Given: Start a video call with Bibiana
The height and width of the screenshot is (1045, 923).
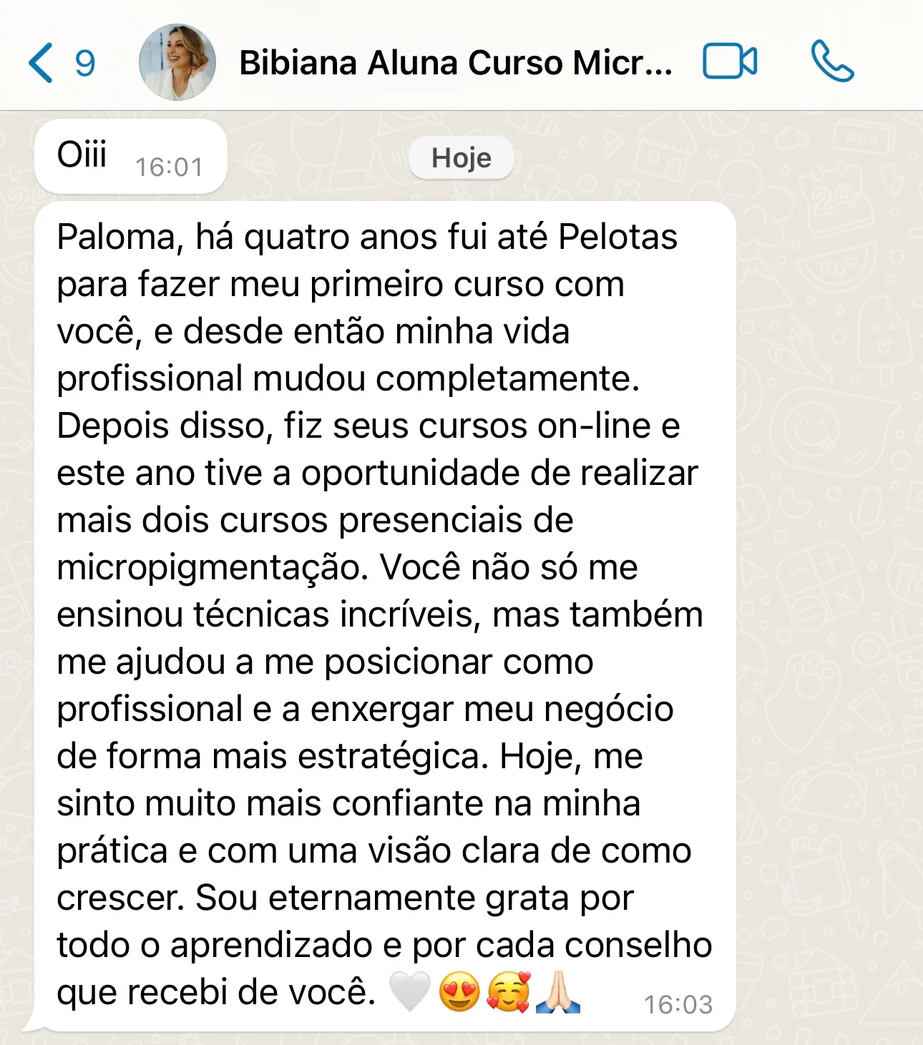Looking at the screenshot, I should (x=730, y=62).
